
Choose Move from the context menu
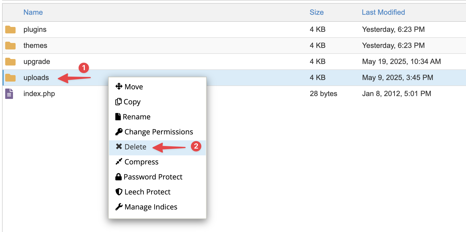tap(157, 87)
